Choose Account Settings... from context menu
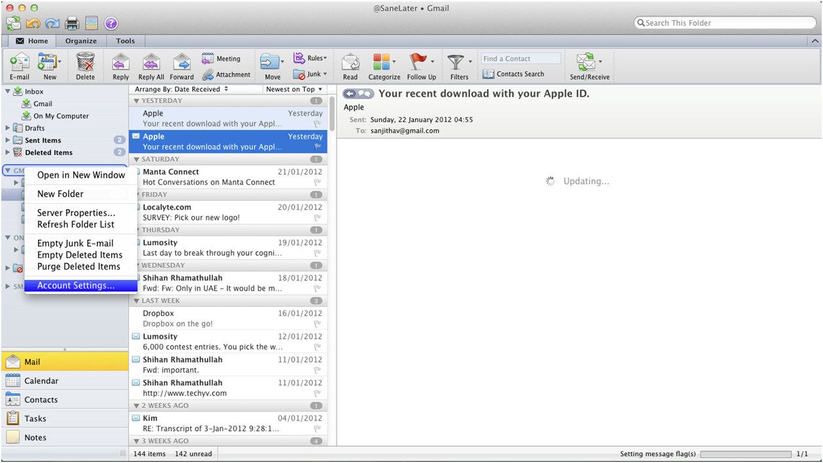The height and width of the screenshot is (463, 823). point(81,285)
